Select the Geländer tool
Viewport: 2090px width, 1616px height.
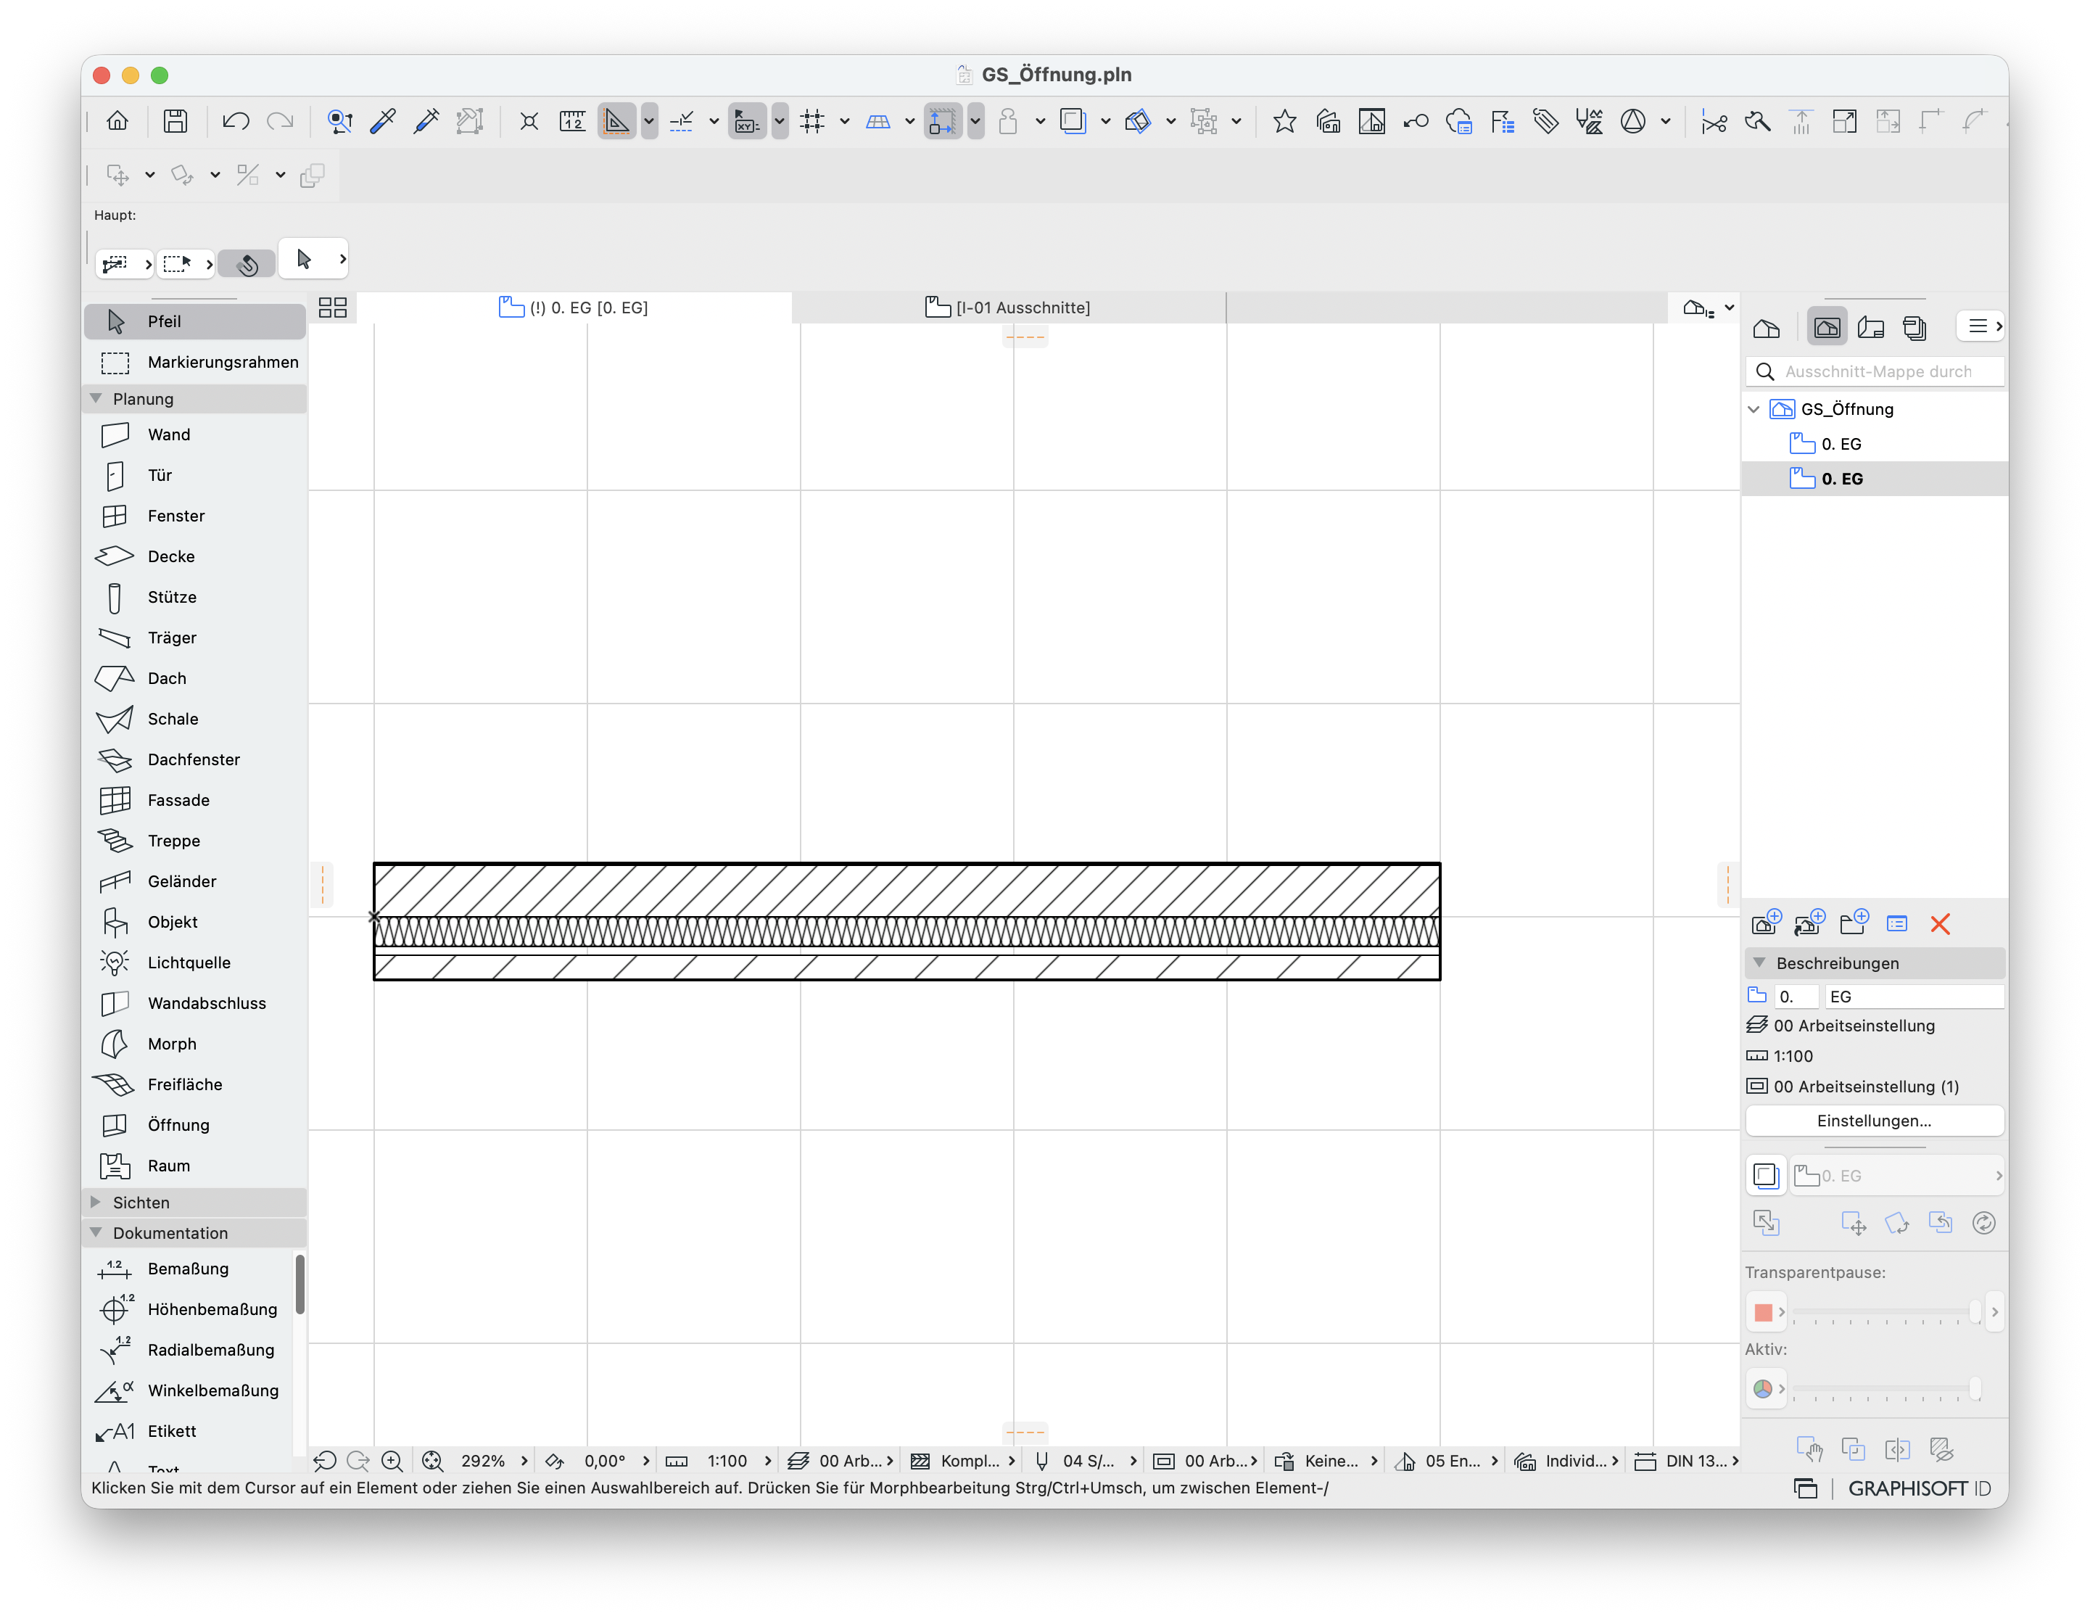click(194, 882)
